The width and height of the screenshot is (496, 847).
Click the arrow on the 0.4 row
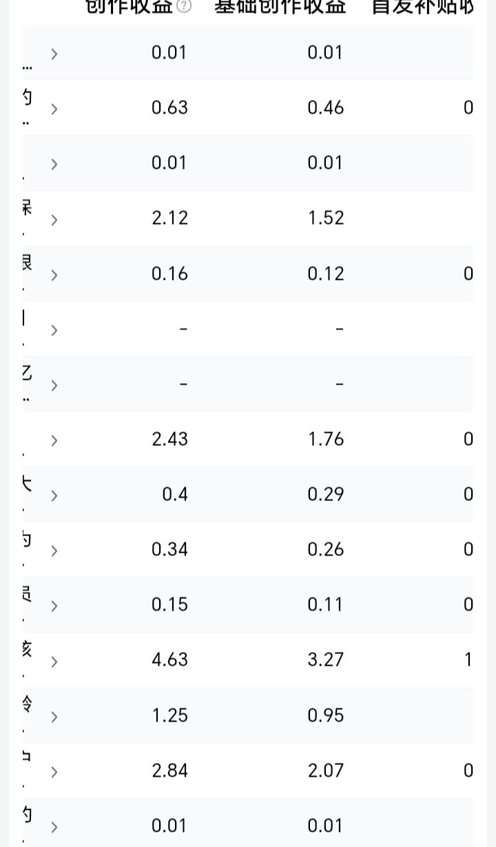54,496
